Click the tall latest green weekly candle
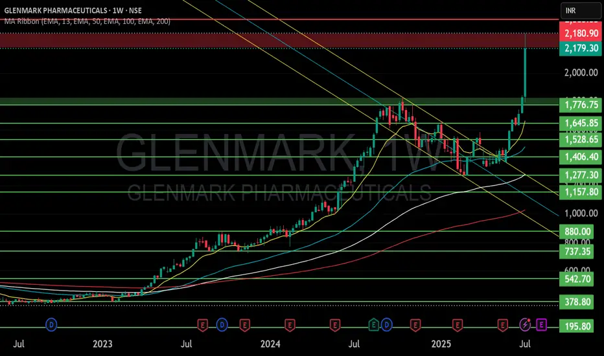Viewport: 604px width, 356px height. (x=526, y=71)
